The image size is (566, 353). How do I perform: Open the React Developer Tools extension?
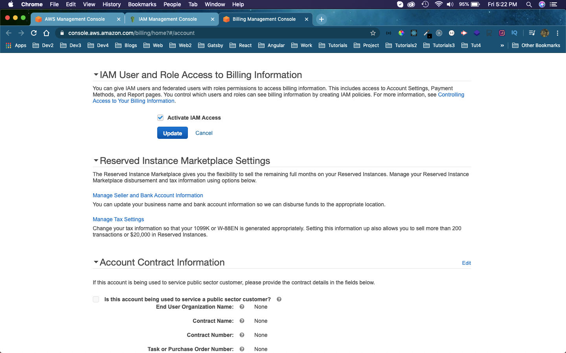tap(414, 33)
